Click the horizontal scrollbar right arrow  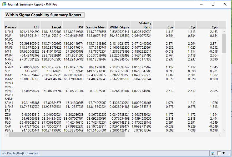coord(219,134)
